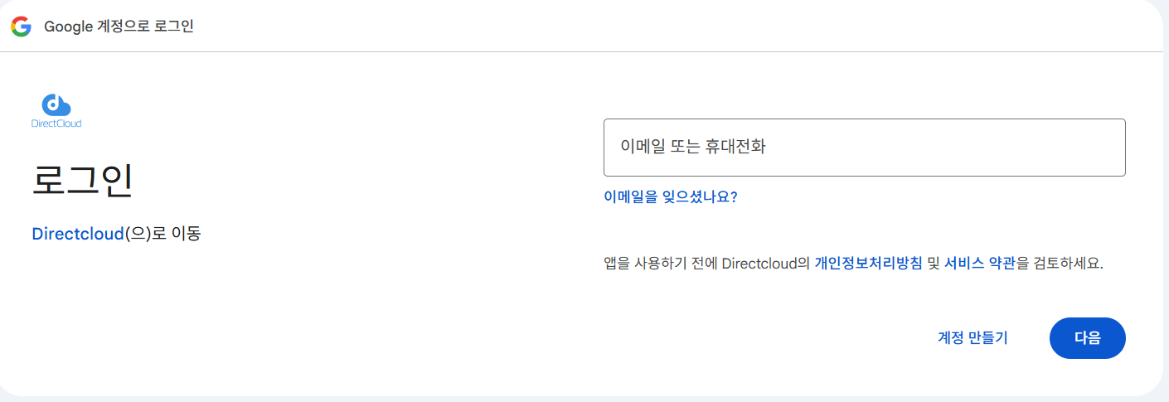Click the DirectCloud wordmark under the cloud logo
This screenshot has width=1169, height=402.
coord(56,124)
